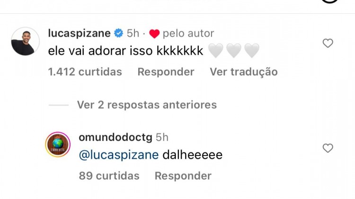Like lucaspizane's comment with the heart icon
Image resolution: width=355 pixels, height=199 pixels.
pyautogui.click(x=328, y=44)
